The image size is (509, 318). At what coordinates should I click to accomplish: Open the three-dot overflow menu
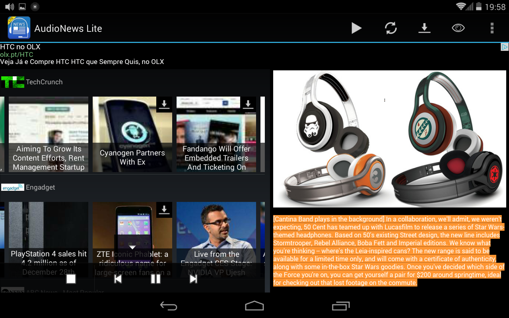[x=492, y=28]
